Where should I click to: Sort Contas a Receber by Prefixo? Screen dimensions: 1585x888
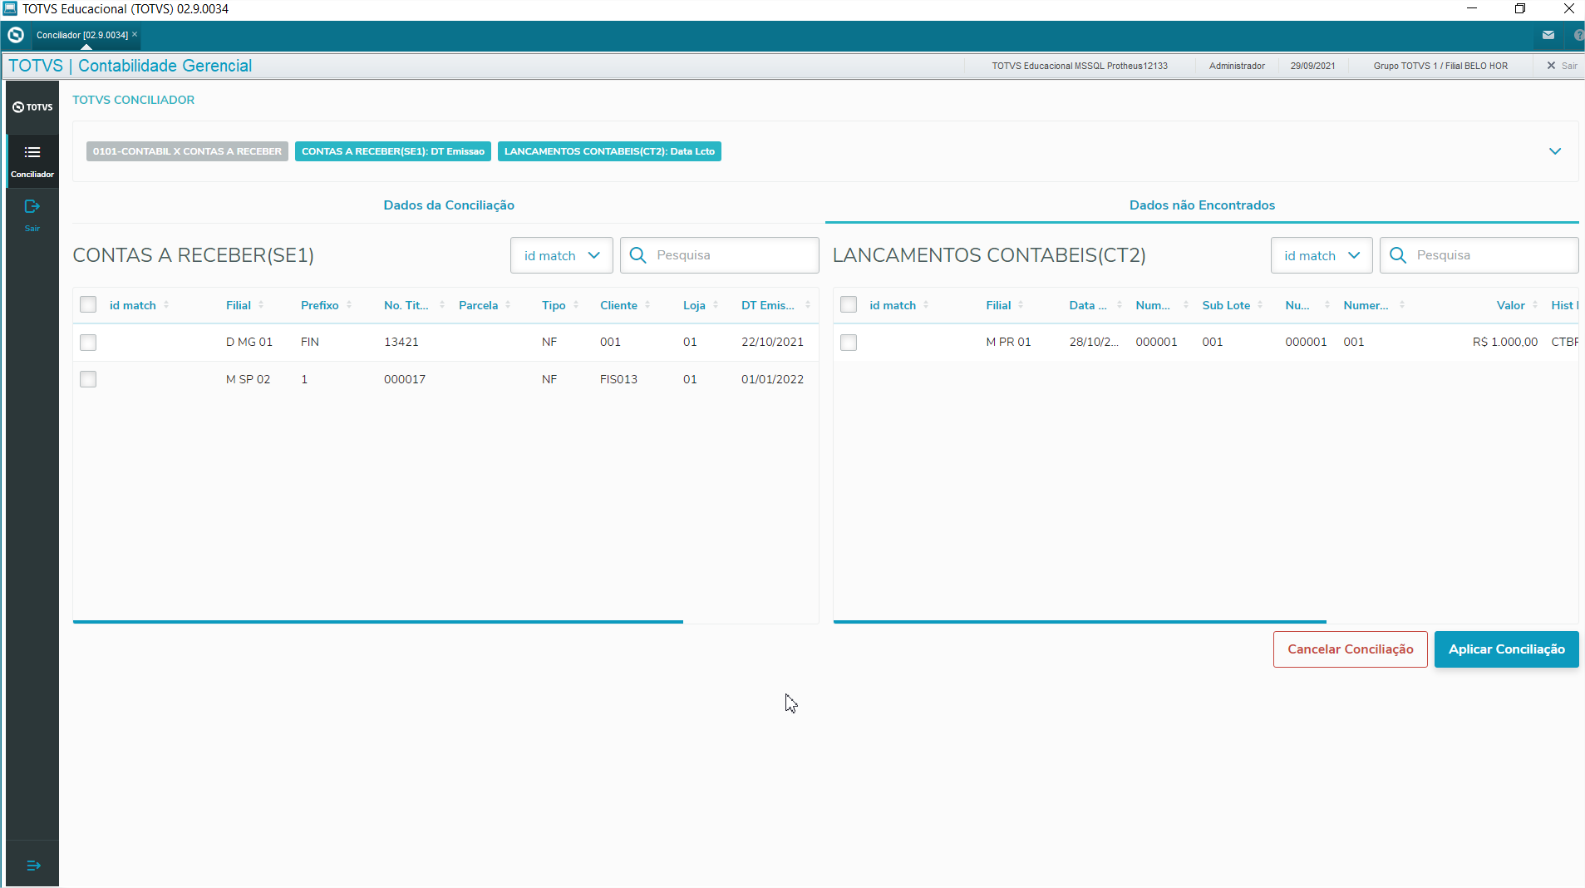click(349, 305)
